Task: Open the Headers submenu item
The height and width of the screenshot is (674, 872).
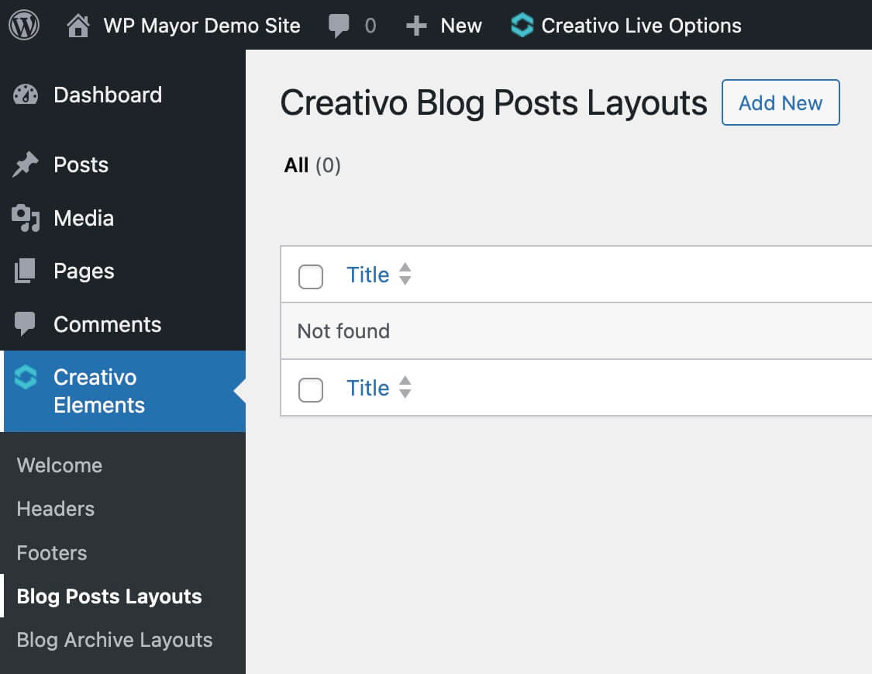Action: coord(56,509)
